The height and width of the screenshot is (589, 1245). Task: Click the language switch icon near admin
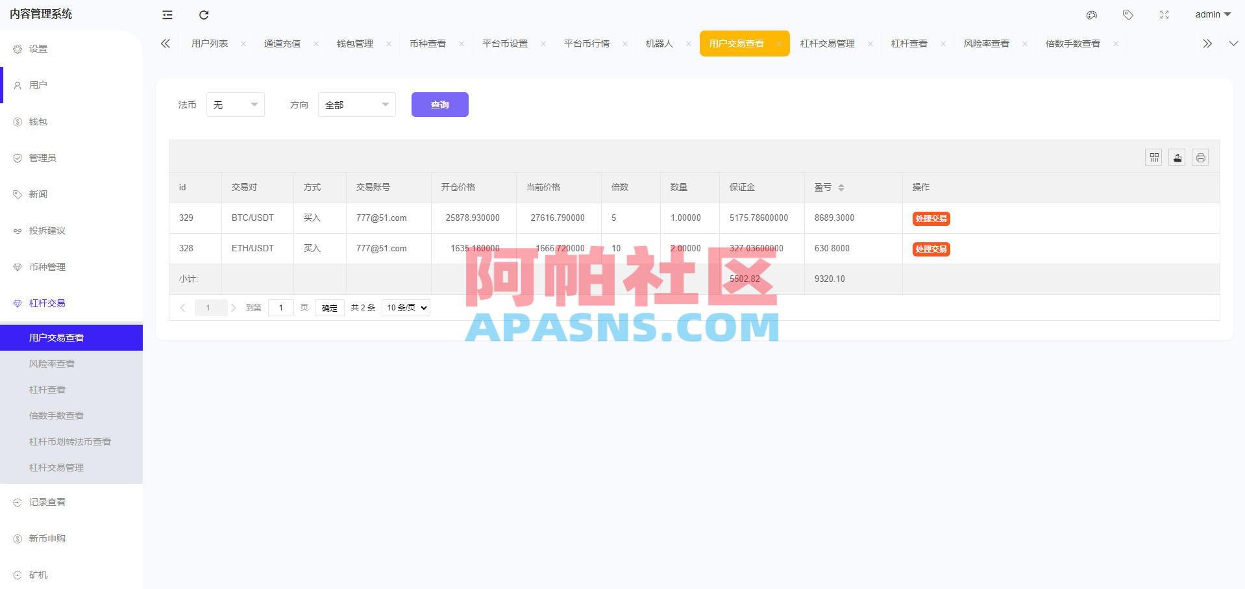(x=1091, y=14)
